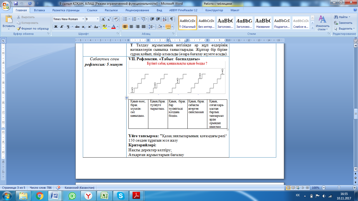Click the zoom slider in status bar
The height and width of the screenshot is (201, 358).
click(339, 188)
